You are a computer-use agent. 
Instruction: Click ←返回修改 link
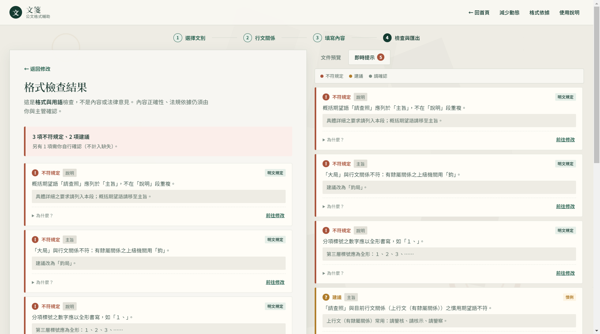(37, 69)
